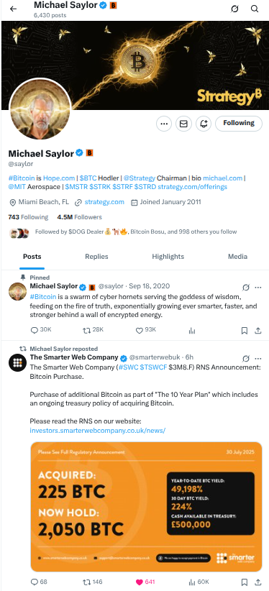Send a direct message via envelope icon
269x591 pixels.
pyautogui.click(x=183, y=124)
